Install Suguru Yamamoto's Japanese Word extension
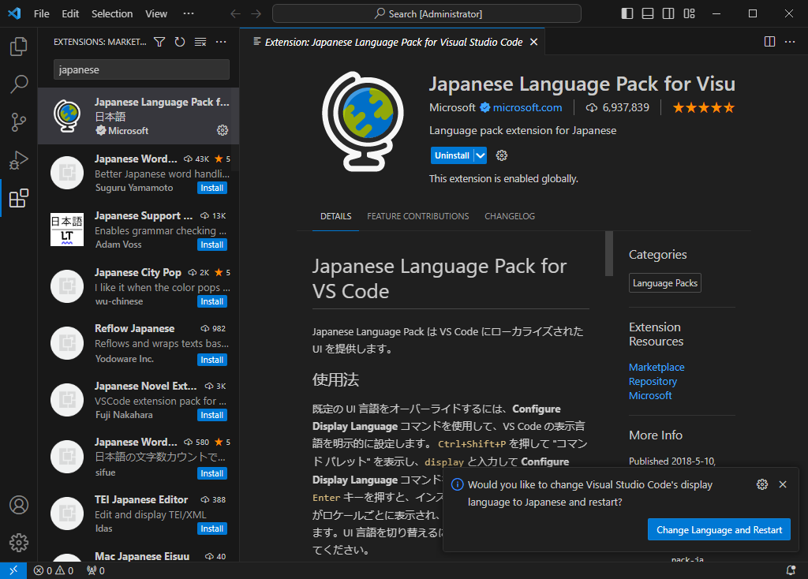Image resolution: width=808 pixels, height=579 pixels. tap(211, 188)
